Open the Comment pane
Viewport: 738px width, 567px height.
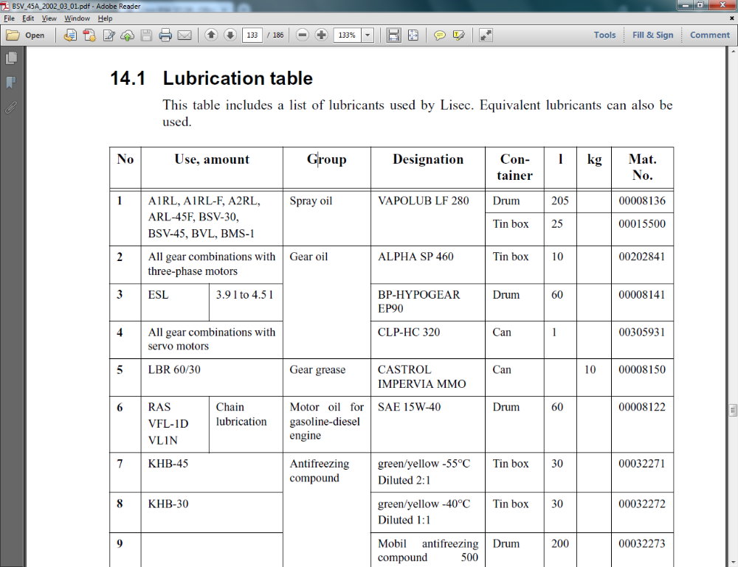point(710,35)
